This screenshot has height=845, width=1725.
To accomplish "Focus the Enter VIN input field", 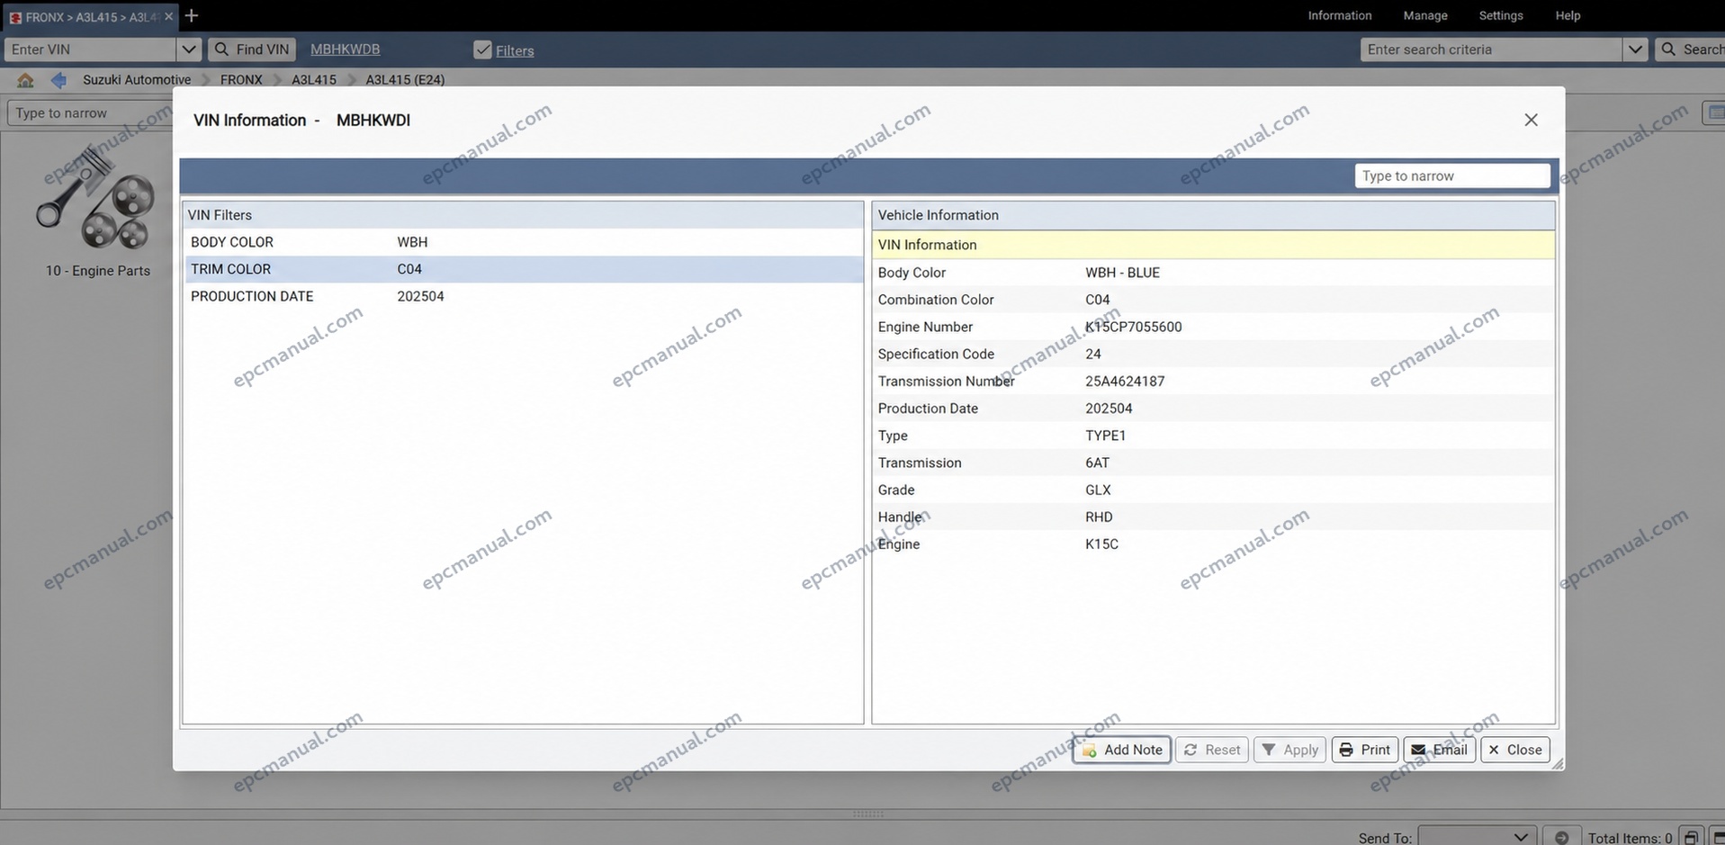I will coord(90,49).
